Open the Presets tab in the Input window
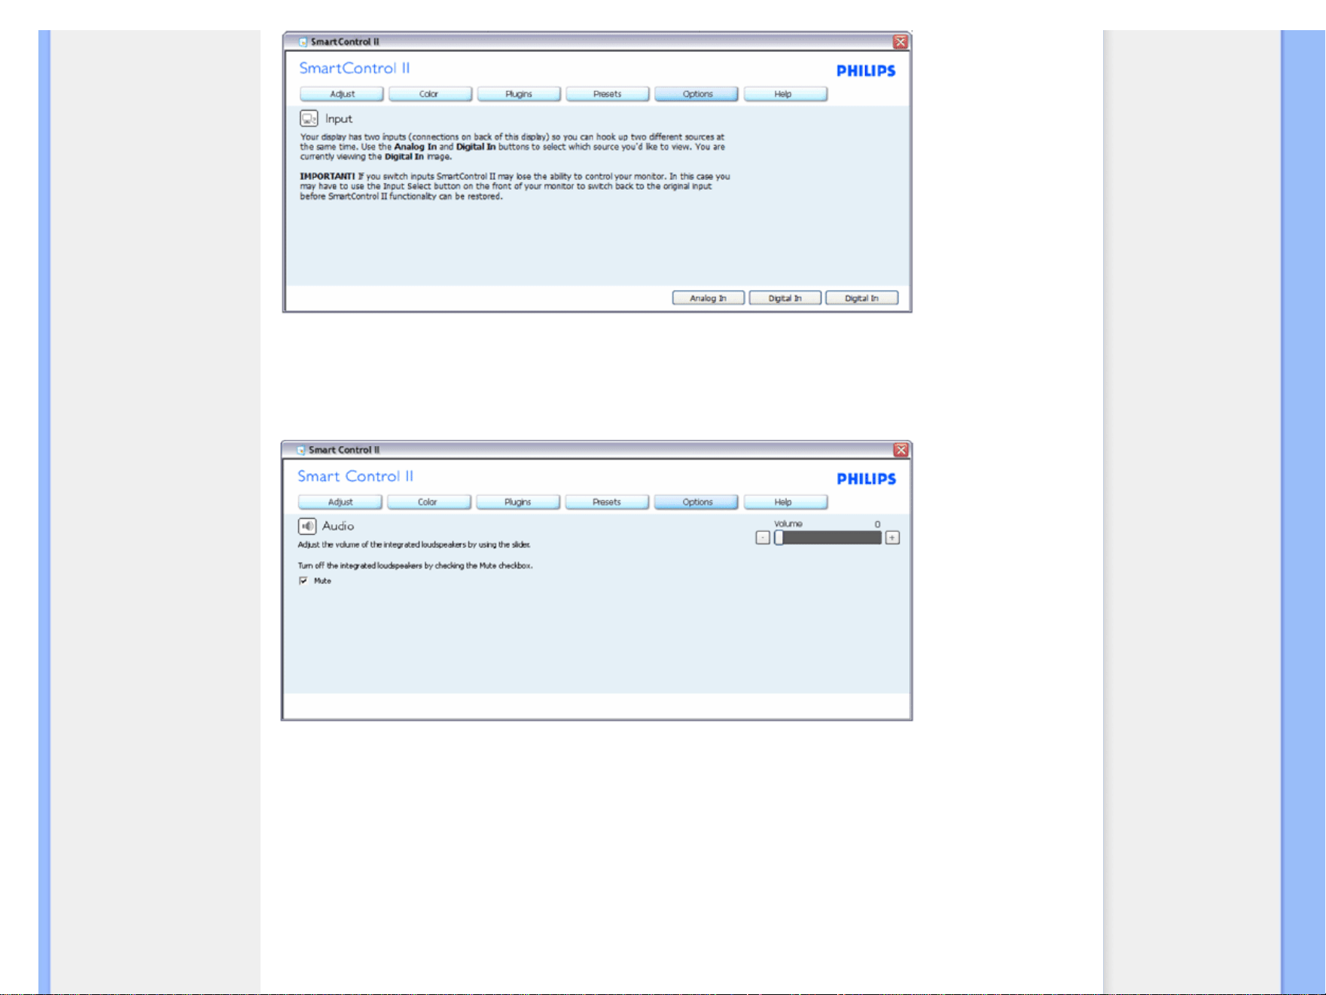 point(607,94)
